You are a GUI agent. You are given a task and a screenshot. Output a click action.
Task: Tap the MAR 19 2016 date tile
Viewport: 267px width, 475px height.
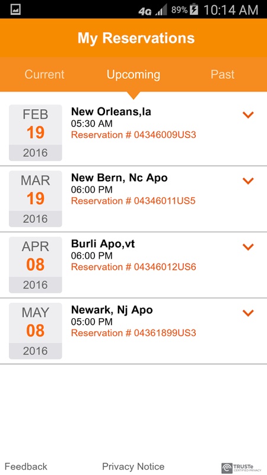36,199
